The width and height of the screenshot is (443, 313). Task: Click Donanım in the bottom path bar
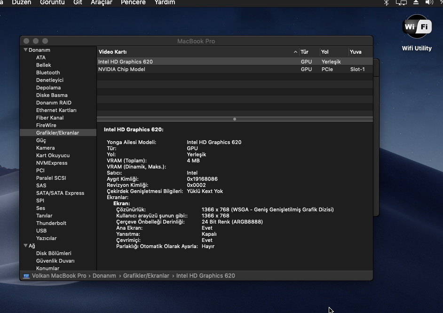tap(104, 276)
